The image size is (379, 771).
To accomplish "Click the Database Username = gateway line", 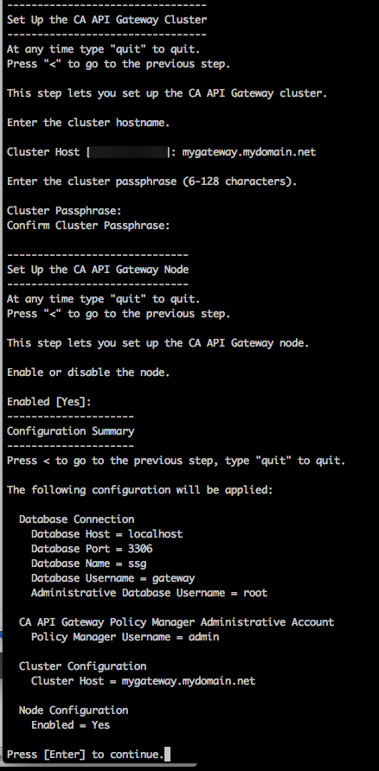I will coord(112,578).
